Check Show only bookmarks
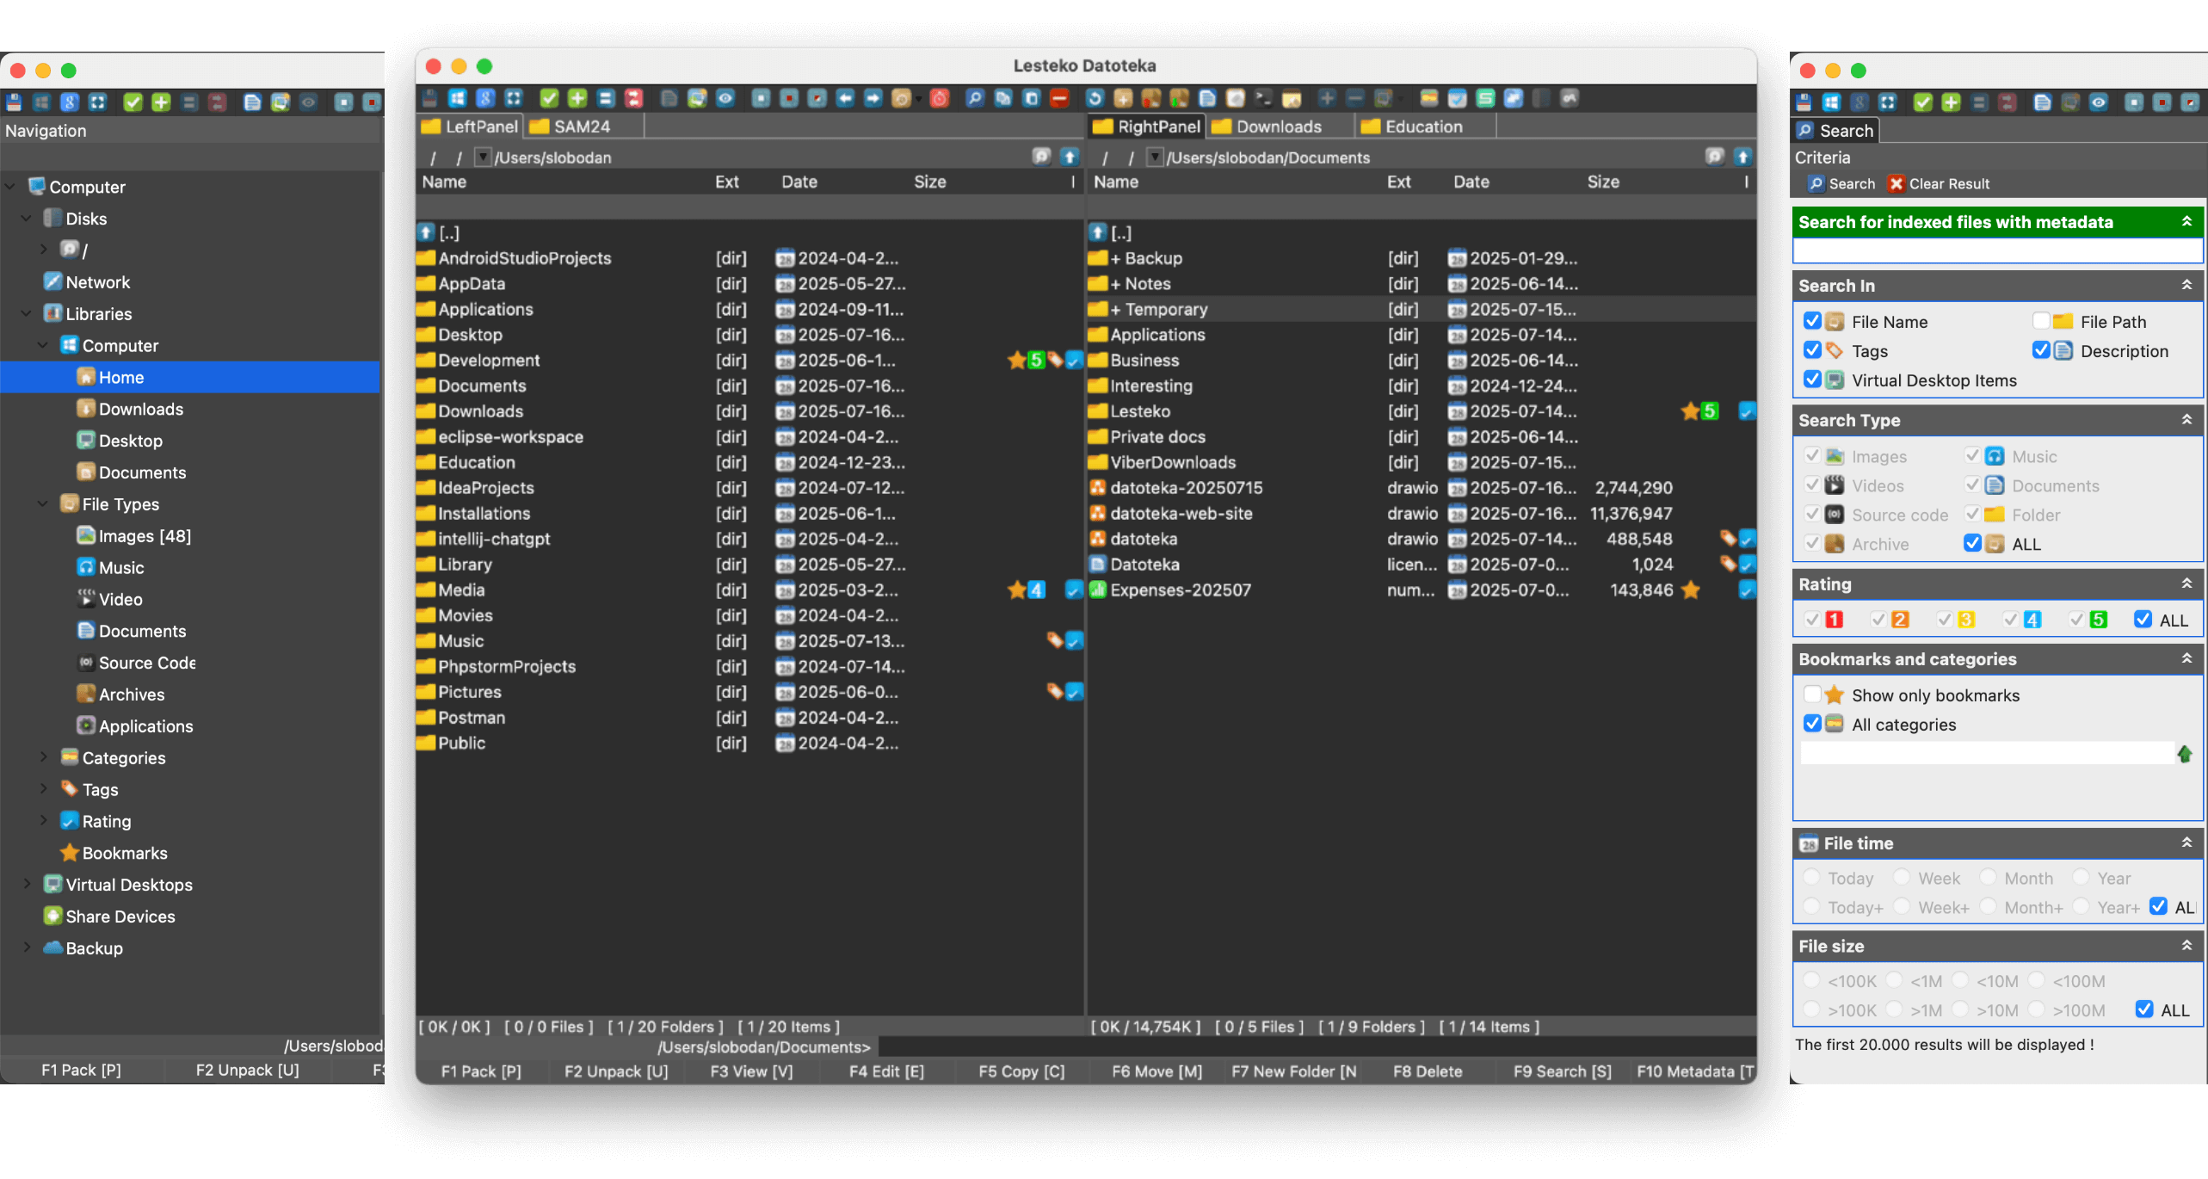Screen dimensions: 2208x1179 coord(1812,694)
